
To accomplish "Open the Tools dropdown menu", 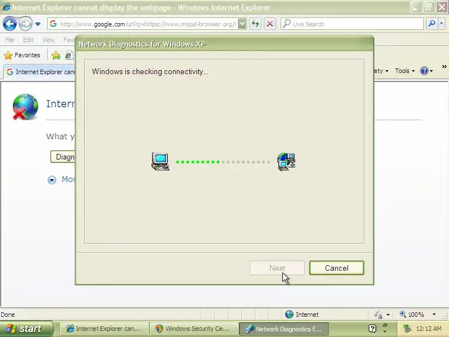I will [405, 71].
